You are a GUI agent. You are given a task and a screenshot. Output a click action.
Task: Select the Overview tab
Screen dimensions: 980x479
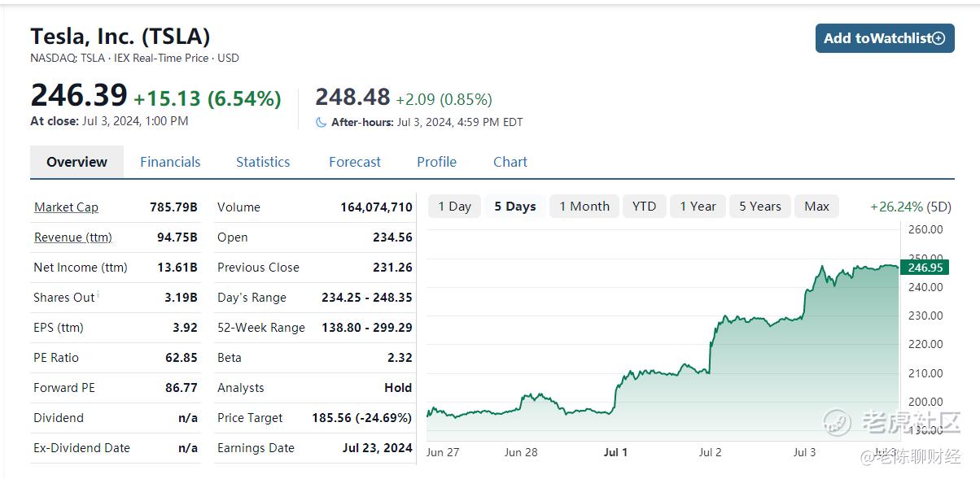77,162
